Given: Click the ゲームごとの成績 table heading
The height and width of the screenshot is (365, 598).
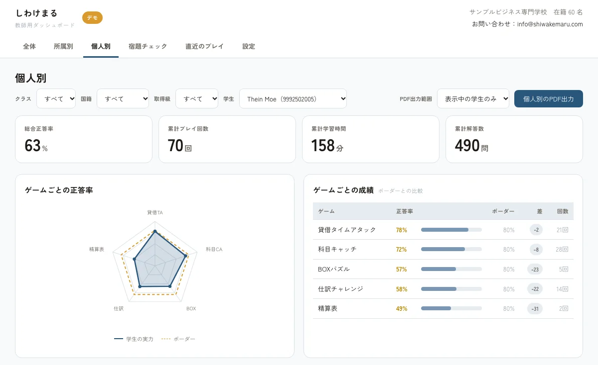Looking at the screenshot, I should tap(343, 190).
